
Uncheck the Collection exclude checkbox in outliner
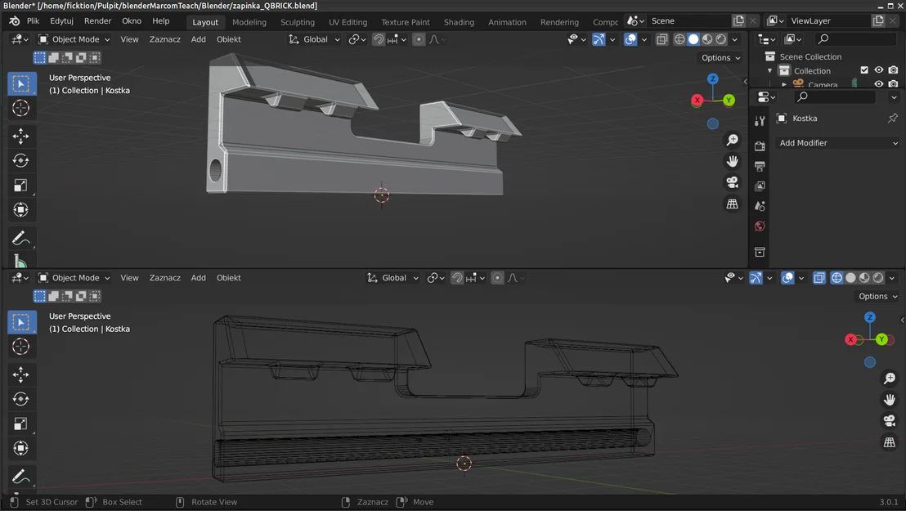864,70
